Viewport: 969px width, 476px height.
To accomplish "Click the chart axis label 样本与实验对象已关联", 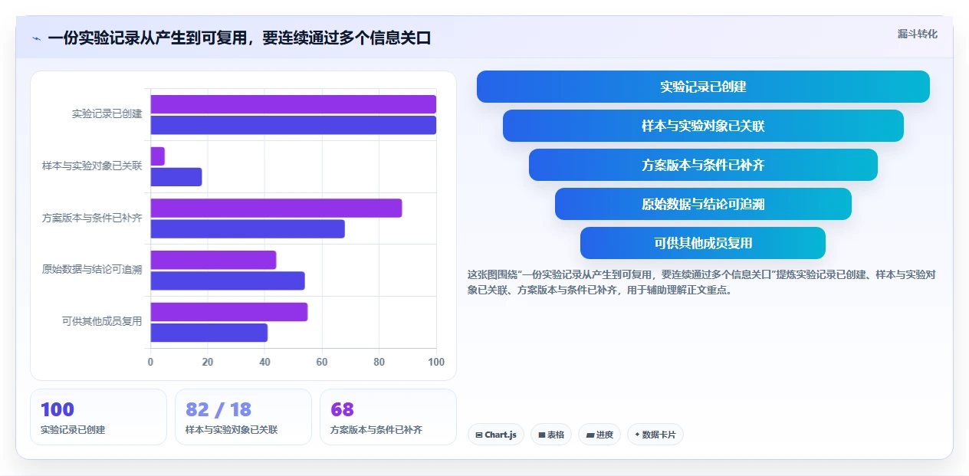I will (x=92, y=166).
